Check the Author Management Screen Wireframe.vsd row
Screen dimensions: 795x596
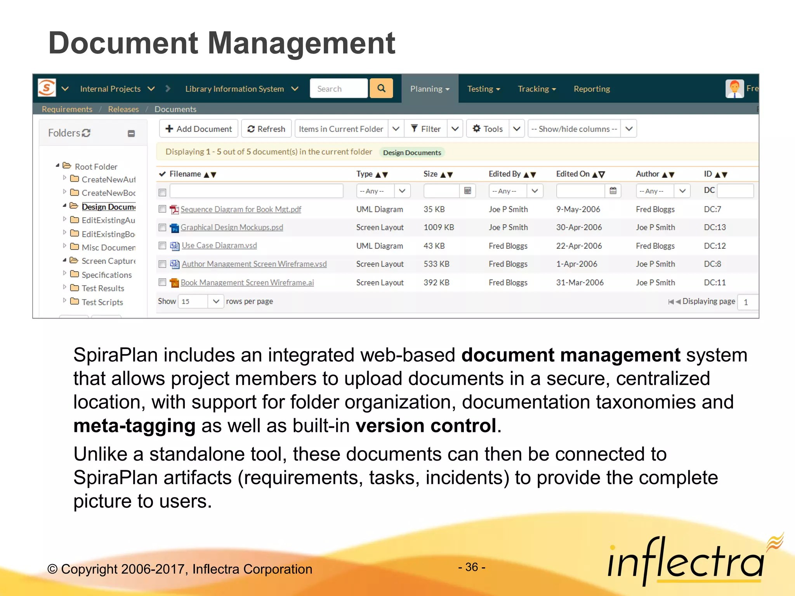point(162,264)
